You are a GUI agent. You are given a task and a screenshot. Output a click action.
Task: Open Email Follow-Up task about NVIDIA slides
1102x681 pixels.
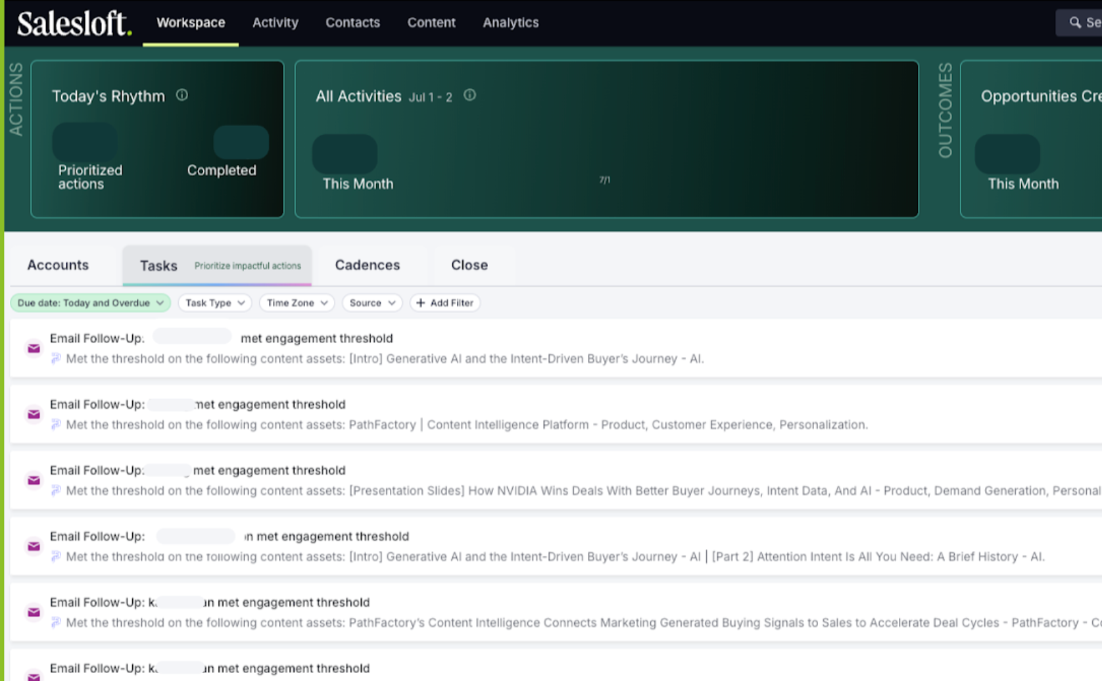556,481
